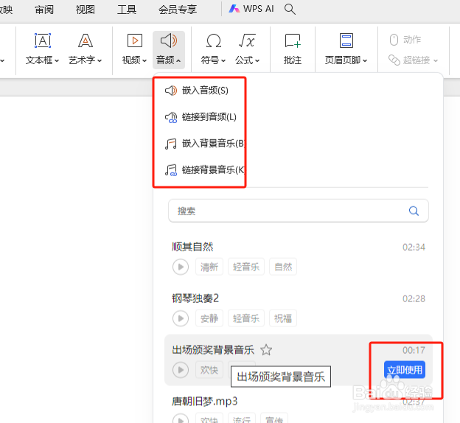This screenshot has height=423, width=460.
Task: Click the Action (动作) mouse icon
Action: tap(394, 40)
